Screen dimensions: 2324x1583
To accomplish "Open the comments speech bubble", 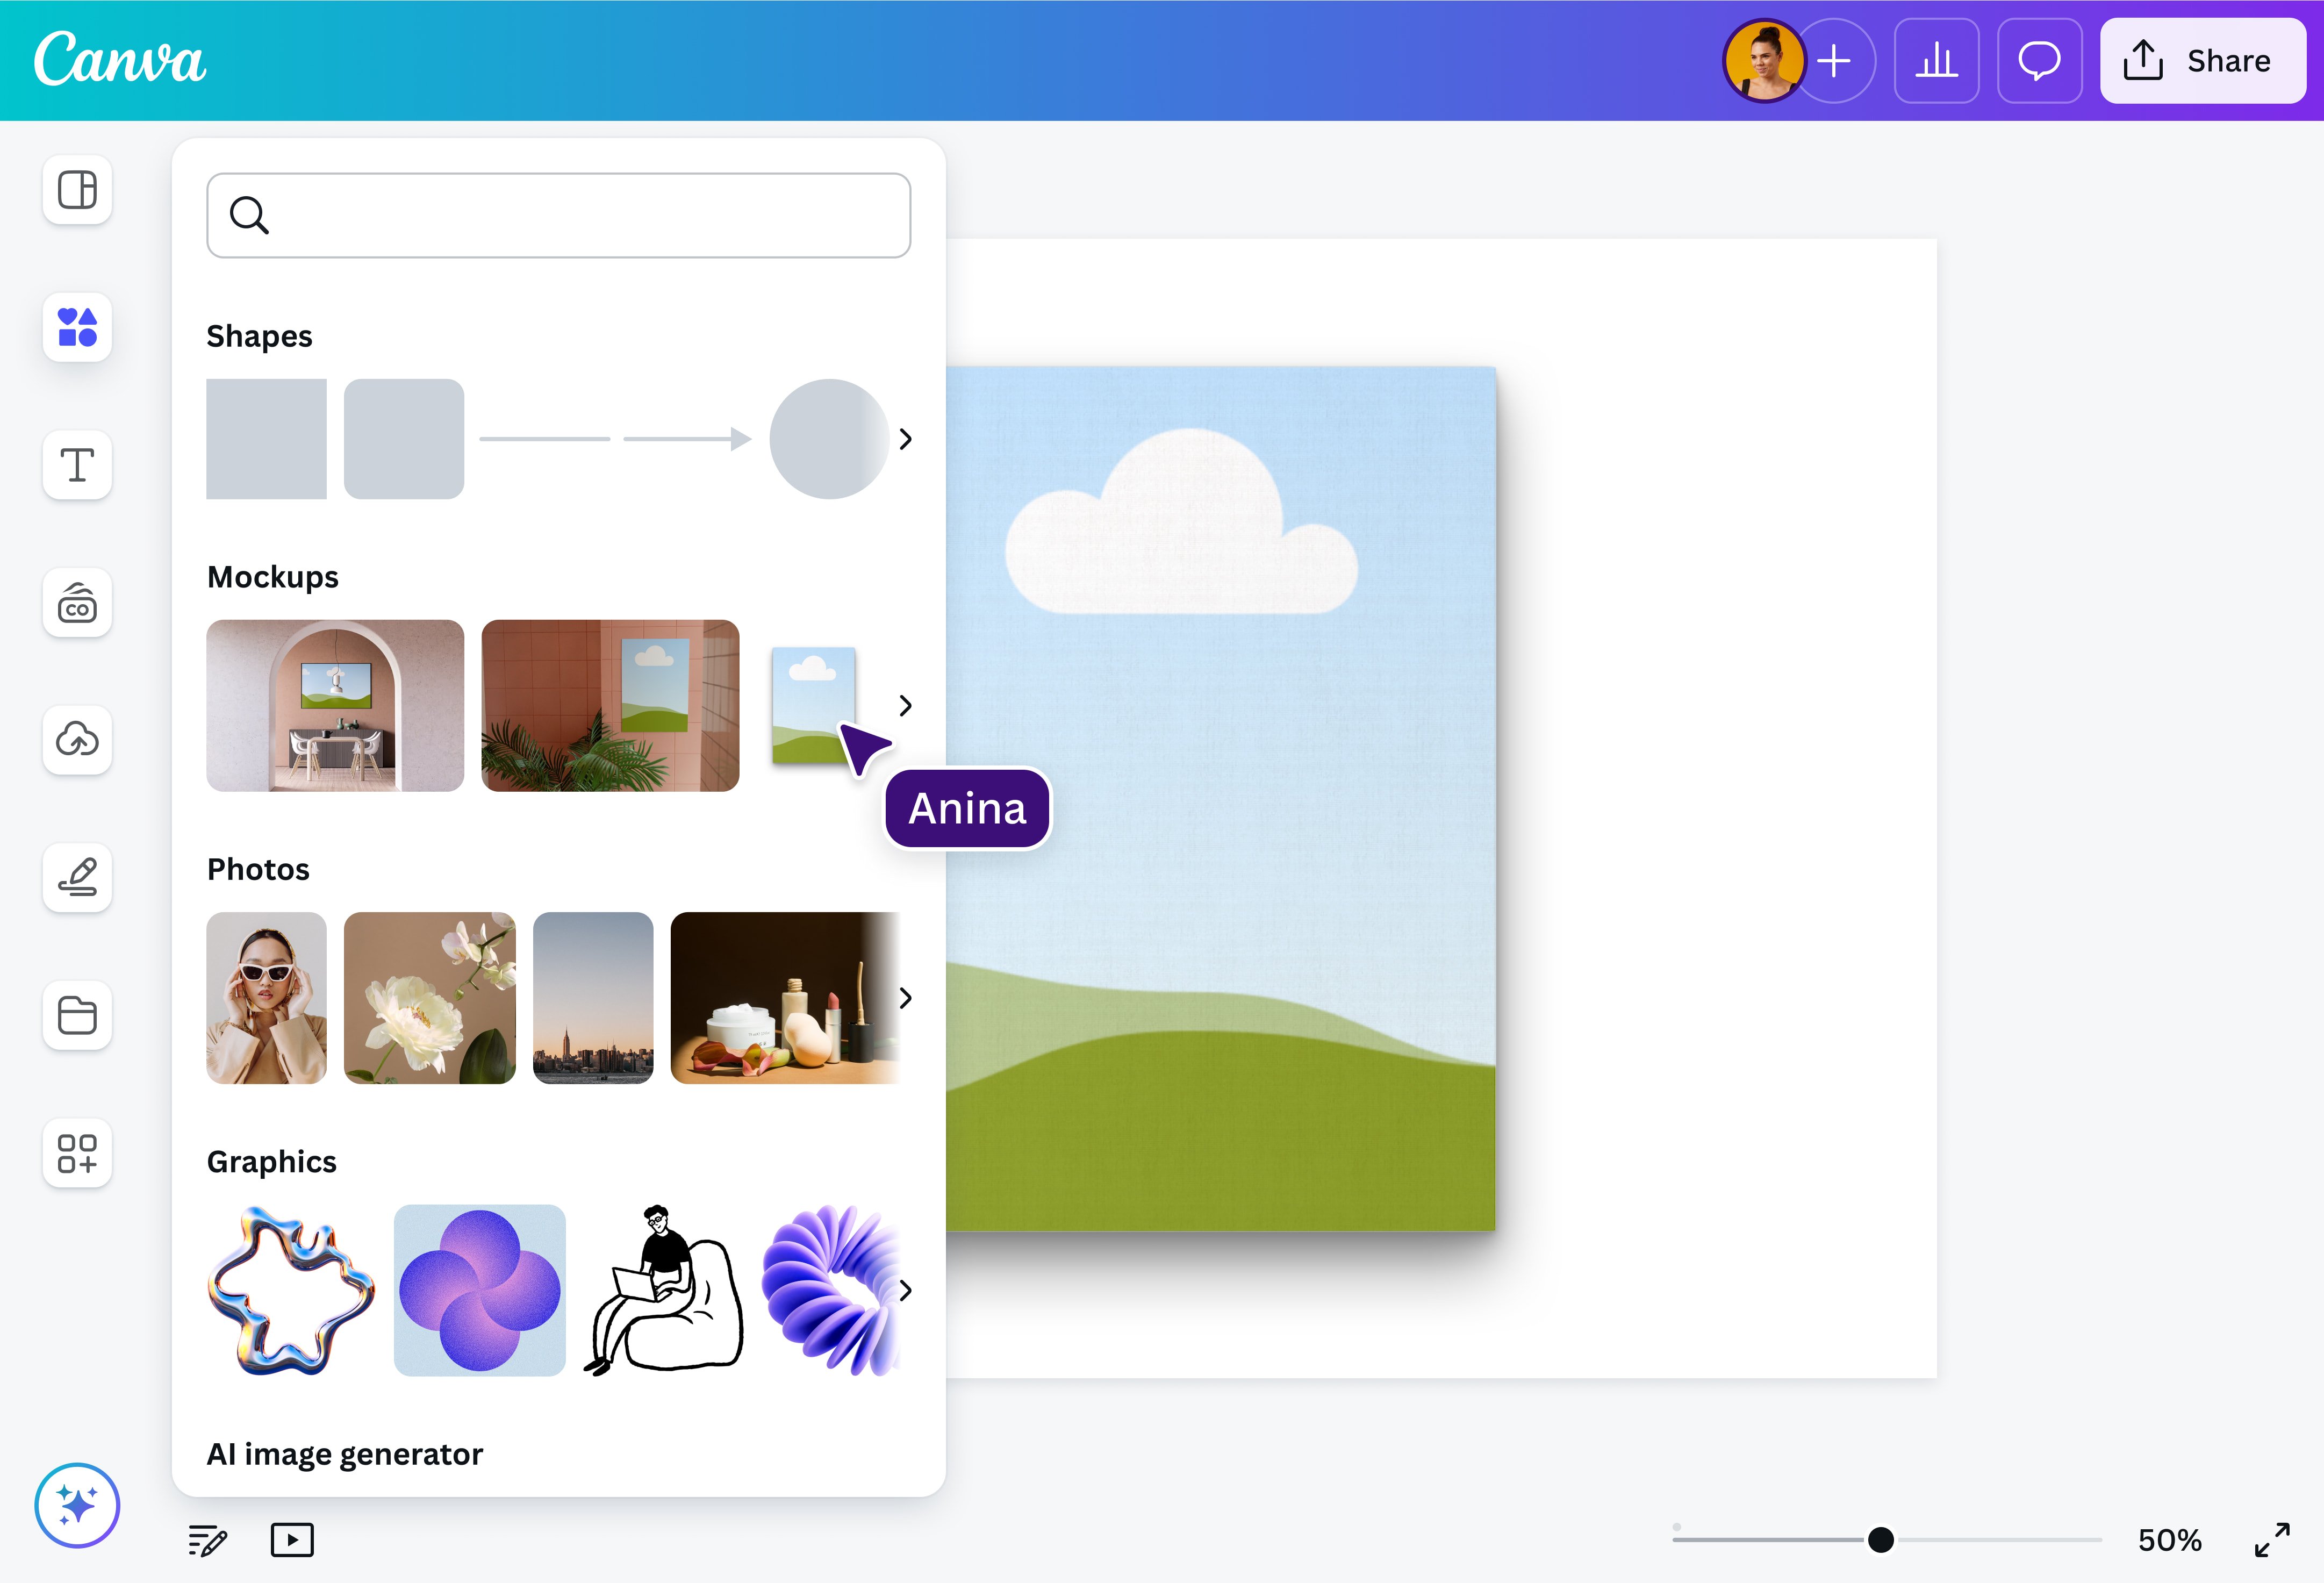I will [2039, 61].
